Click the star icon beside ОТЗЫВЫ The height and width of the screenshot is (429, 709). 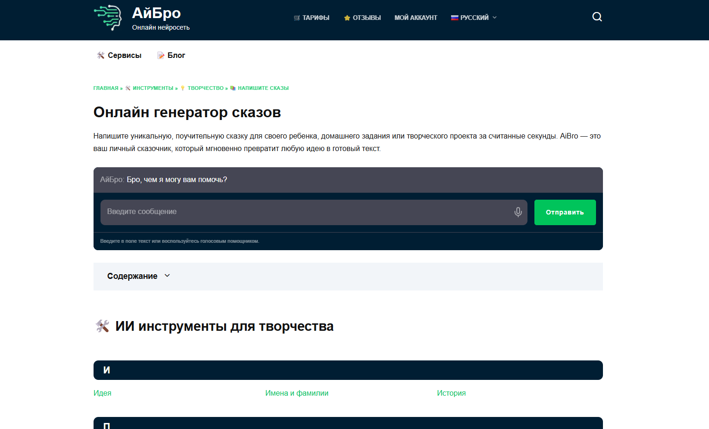(347, 18)
